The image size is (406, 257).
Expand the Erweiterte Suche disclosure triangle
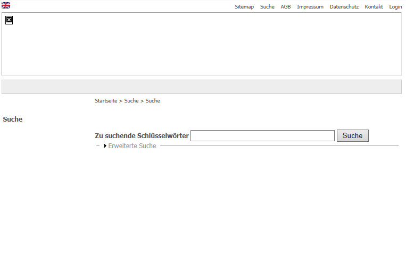pos(105,146)
